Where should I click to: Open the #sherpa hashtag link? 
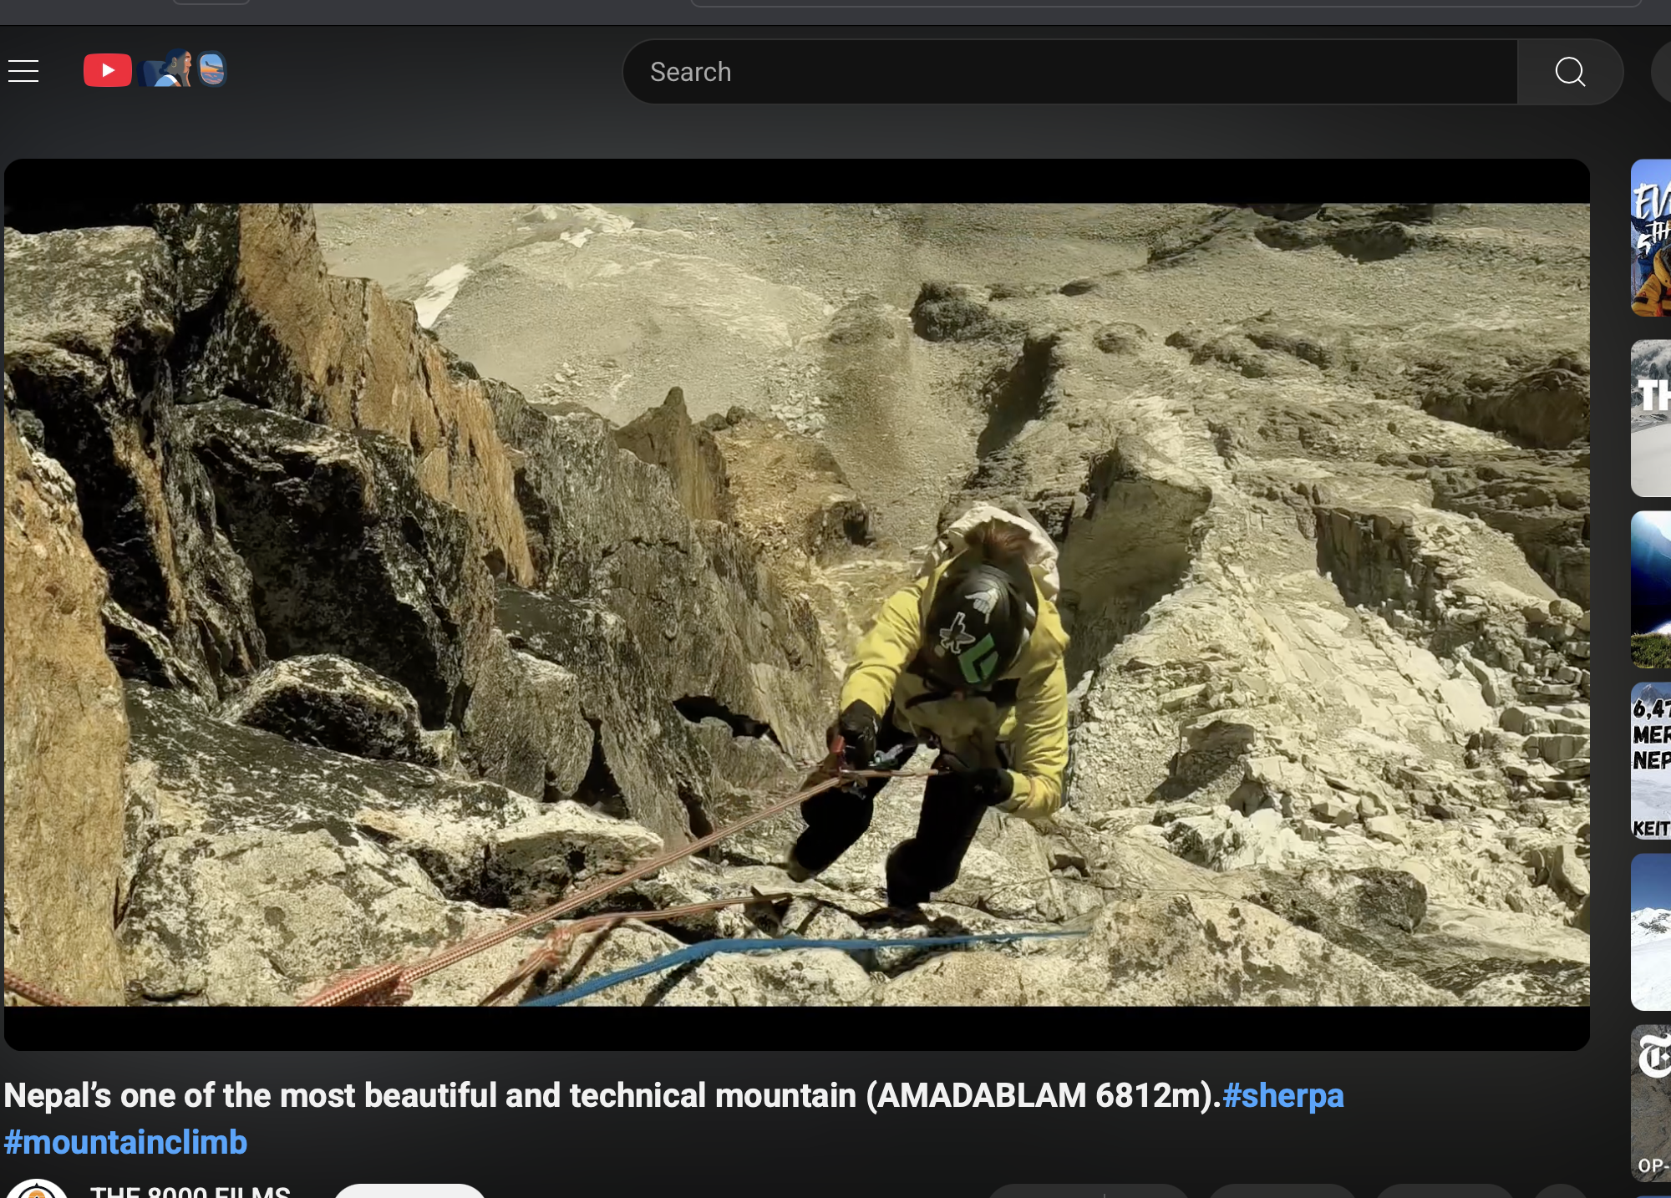(x=1282, y=1095)
